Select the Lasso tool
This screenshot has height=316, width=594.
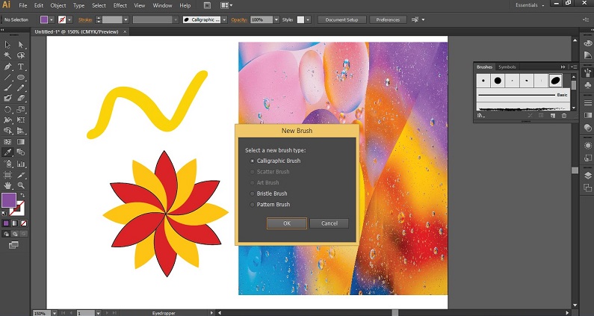(x=21, y=55)
